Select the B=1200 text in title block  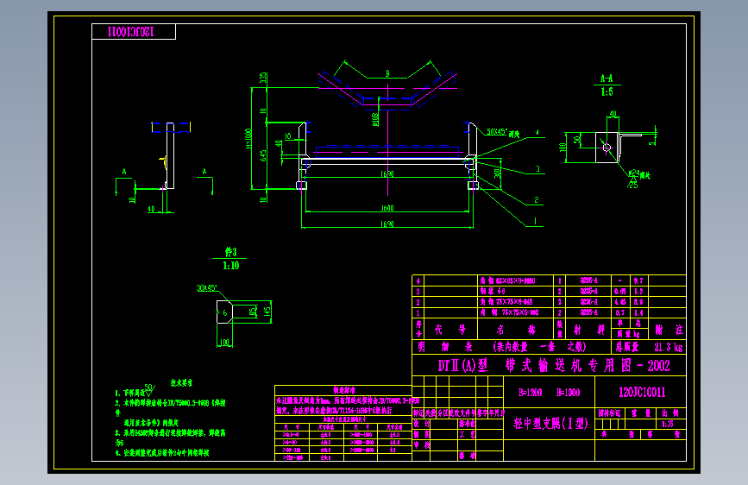pyautogui.click(x=530, y=393)
